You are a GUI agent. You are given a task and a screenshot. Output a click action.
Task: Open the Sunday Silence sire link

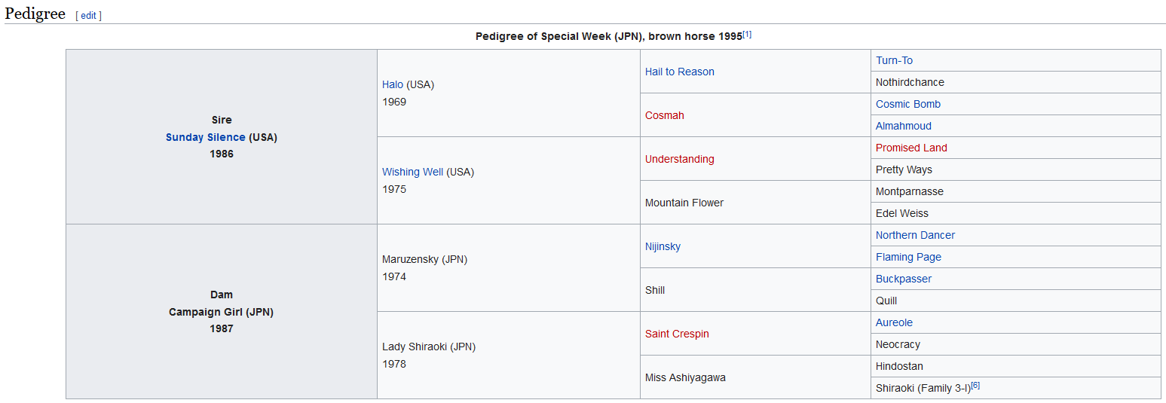pos(206,137)
